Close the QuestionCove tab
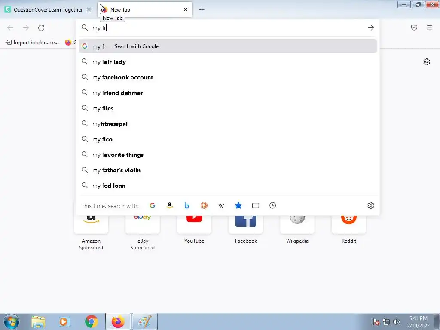Viewport: 440px width, 330px height. pos(89,9)
